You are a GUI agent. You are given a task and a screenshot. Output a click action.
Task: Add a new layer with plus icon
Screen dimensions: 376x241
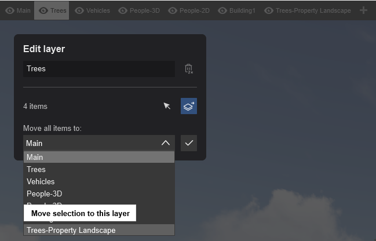pyautogui.click(x=363, y=10)
